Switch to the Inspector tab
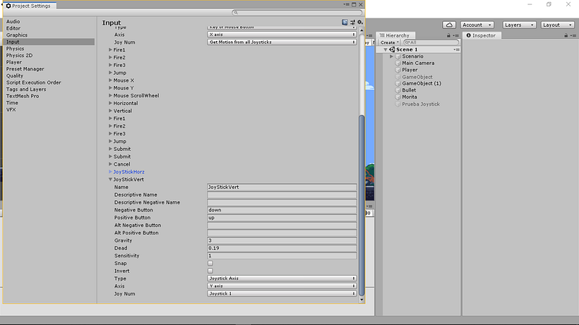This screenshot has height=325, width=579. pyautogui.click(x=483, y=35)
